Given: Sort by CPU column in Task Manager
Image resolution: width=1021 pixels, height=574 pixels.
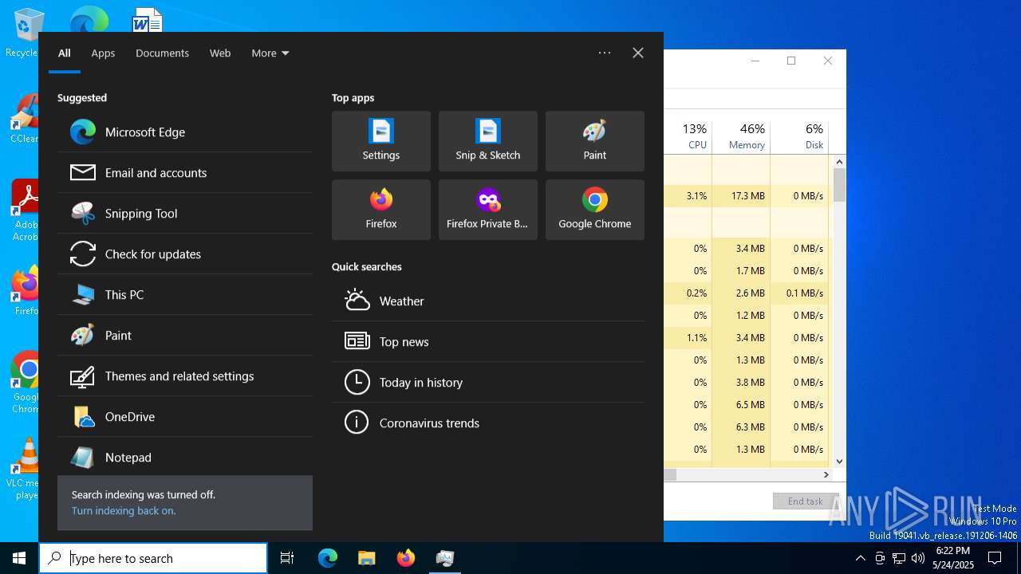Looking at the screenshot, I should point(688,136).
